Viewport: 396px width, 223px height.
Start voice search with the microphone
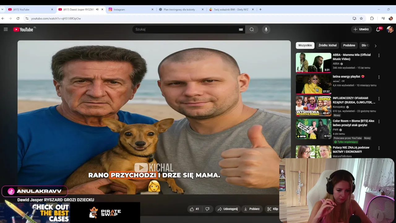point(266,29)
